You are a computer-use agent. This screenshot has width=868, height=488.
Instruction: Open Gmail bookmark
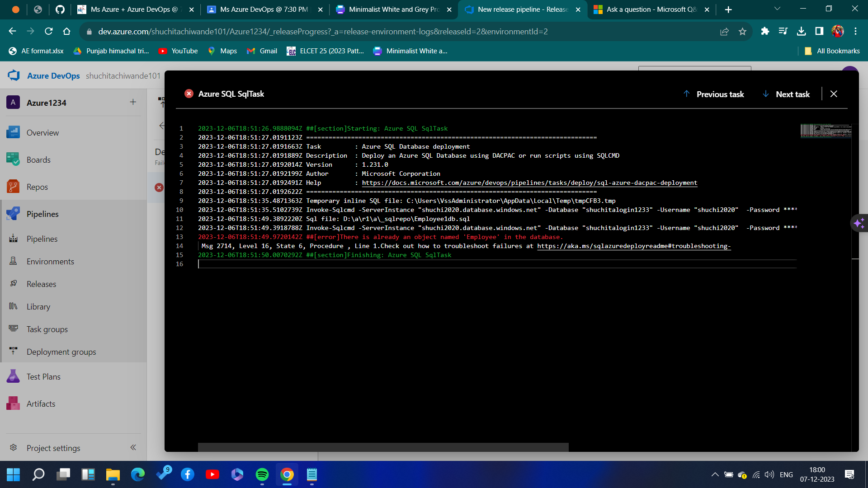[x=262, y=51]
